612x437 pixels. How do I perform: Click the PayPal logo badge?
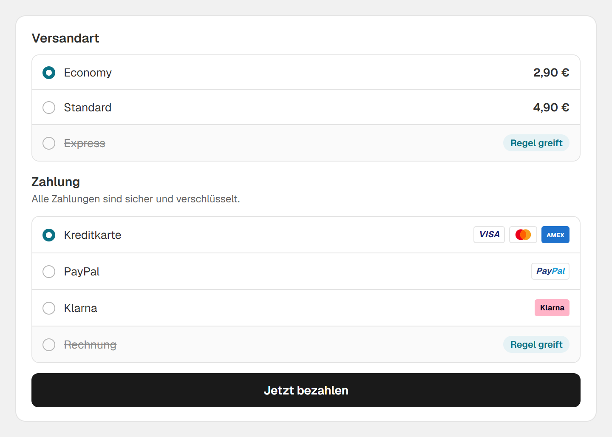pos(550,271)
